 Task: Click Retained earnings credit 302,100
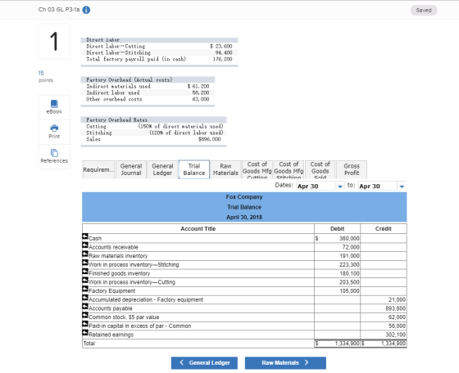click(x=395, y=335)
